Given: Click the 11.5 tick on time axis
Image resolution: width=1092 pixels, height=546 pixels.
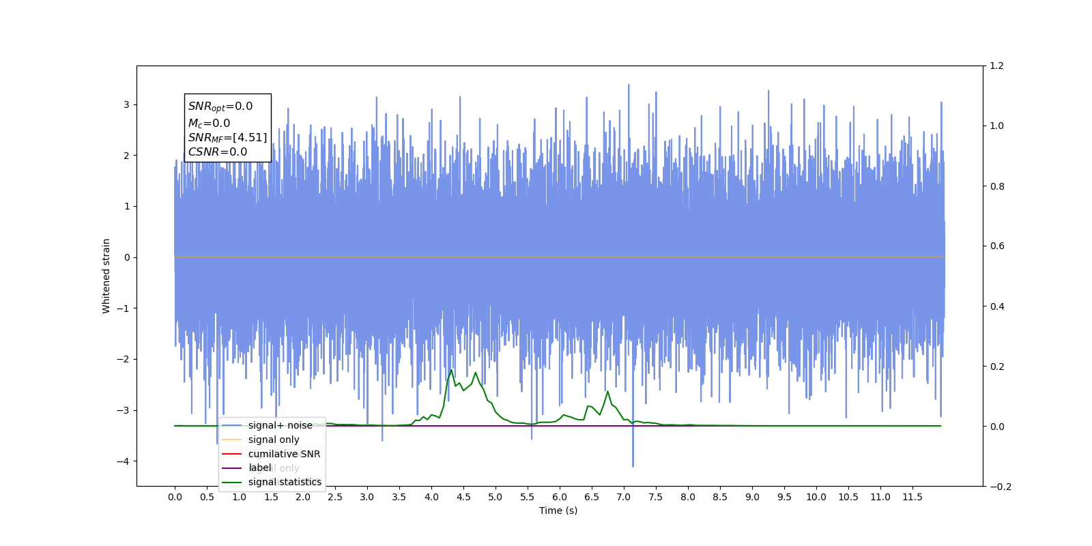Looking at the screenshot, I should [913, 497].
